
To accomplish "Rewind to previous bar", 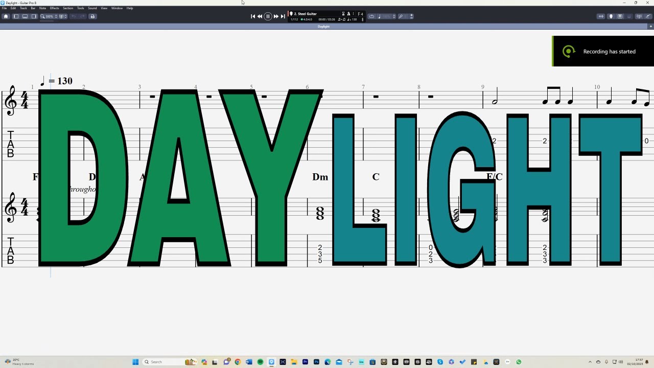I will [x=260, y=16].
